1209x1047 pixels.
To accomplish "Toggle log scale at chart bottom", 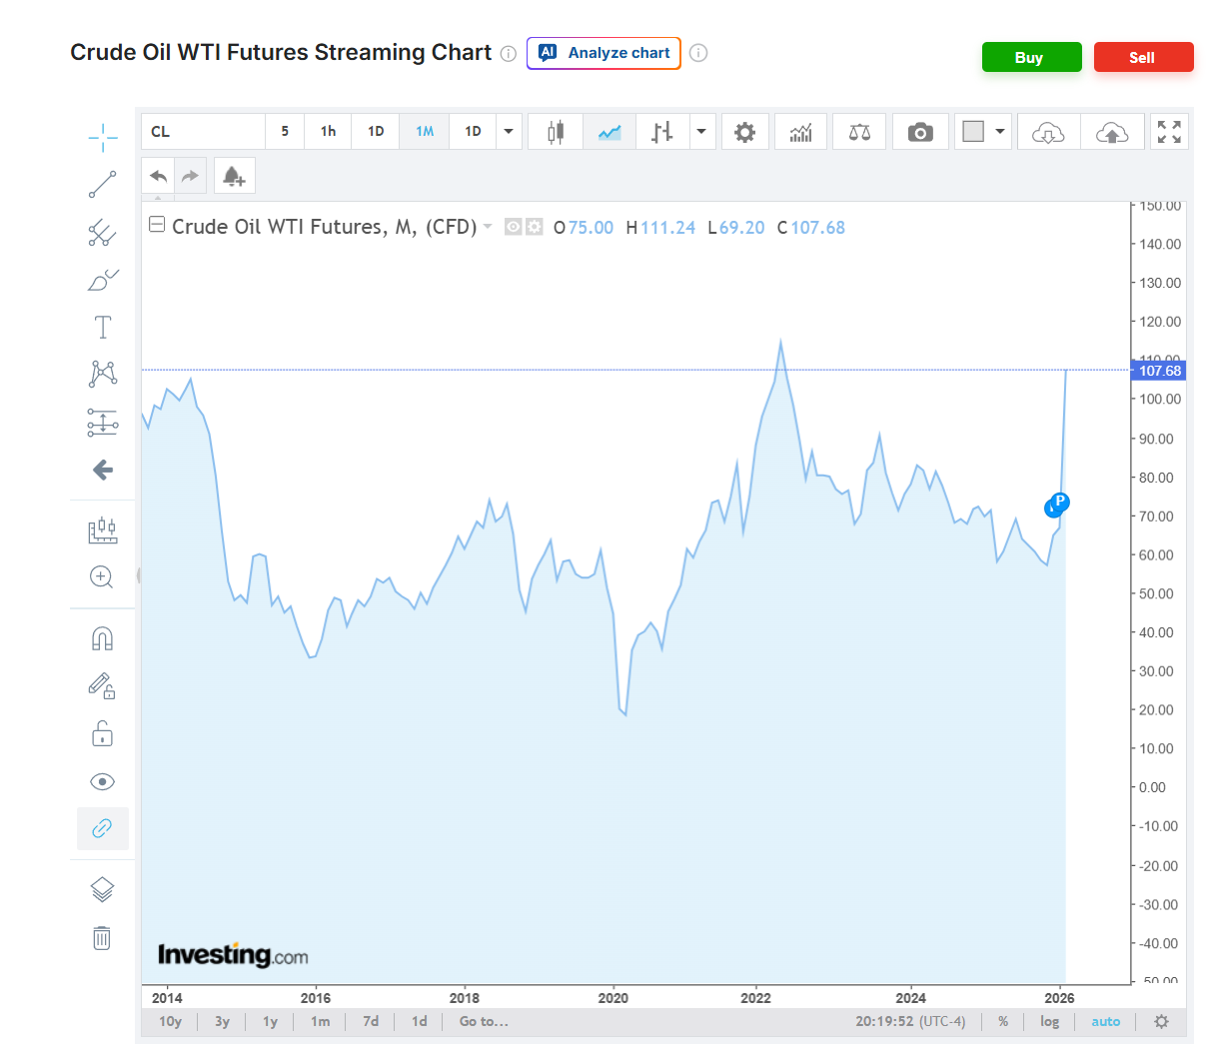I will [1049, 1021].
